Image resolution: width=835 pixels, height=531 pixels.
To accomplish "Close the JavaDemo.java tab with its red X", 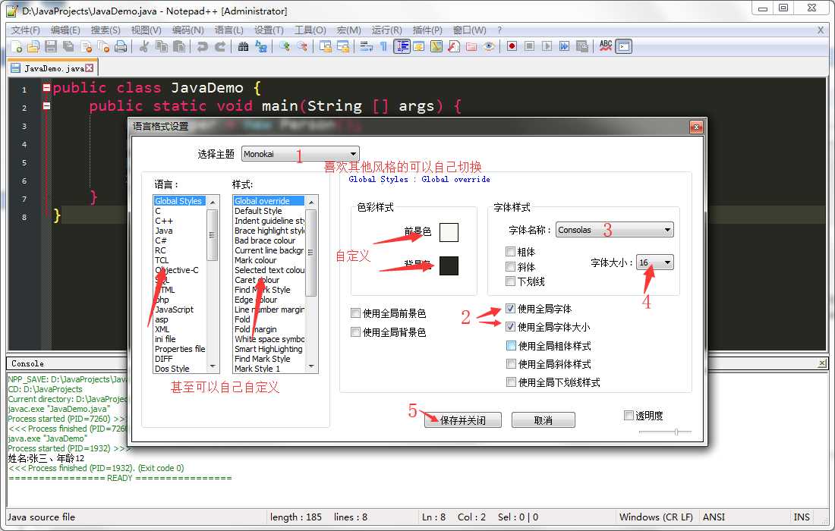I will 90,68.
